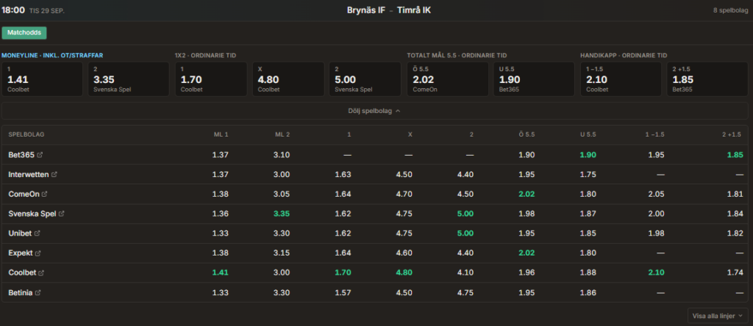Select 1X2 draw card 4.80 Coolbet
This screenshot has width=753, height=326.
click(x=288, y=79)
